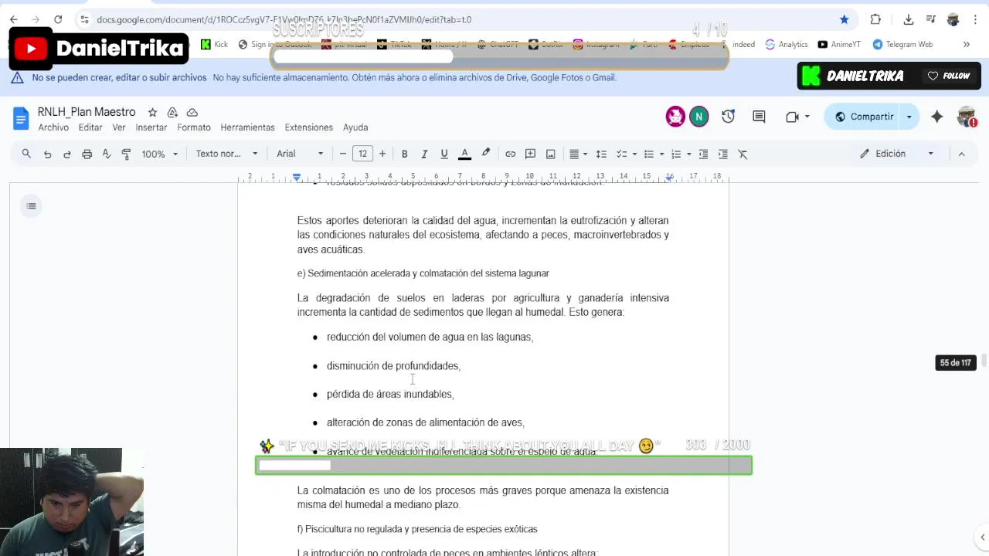Activate the paint format tool
Viewport: 989px width, 556px height.
[x=126, y=154]
